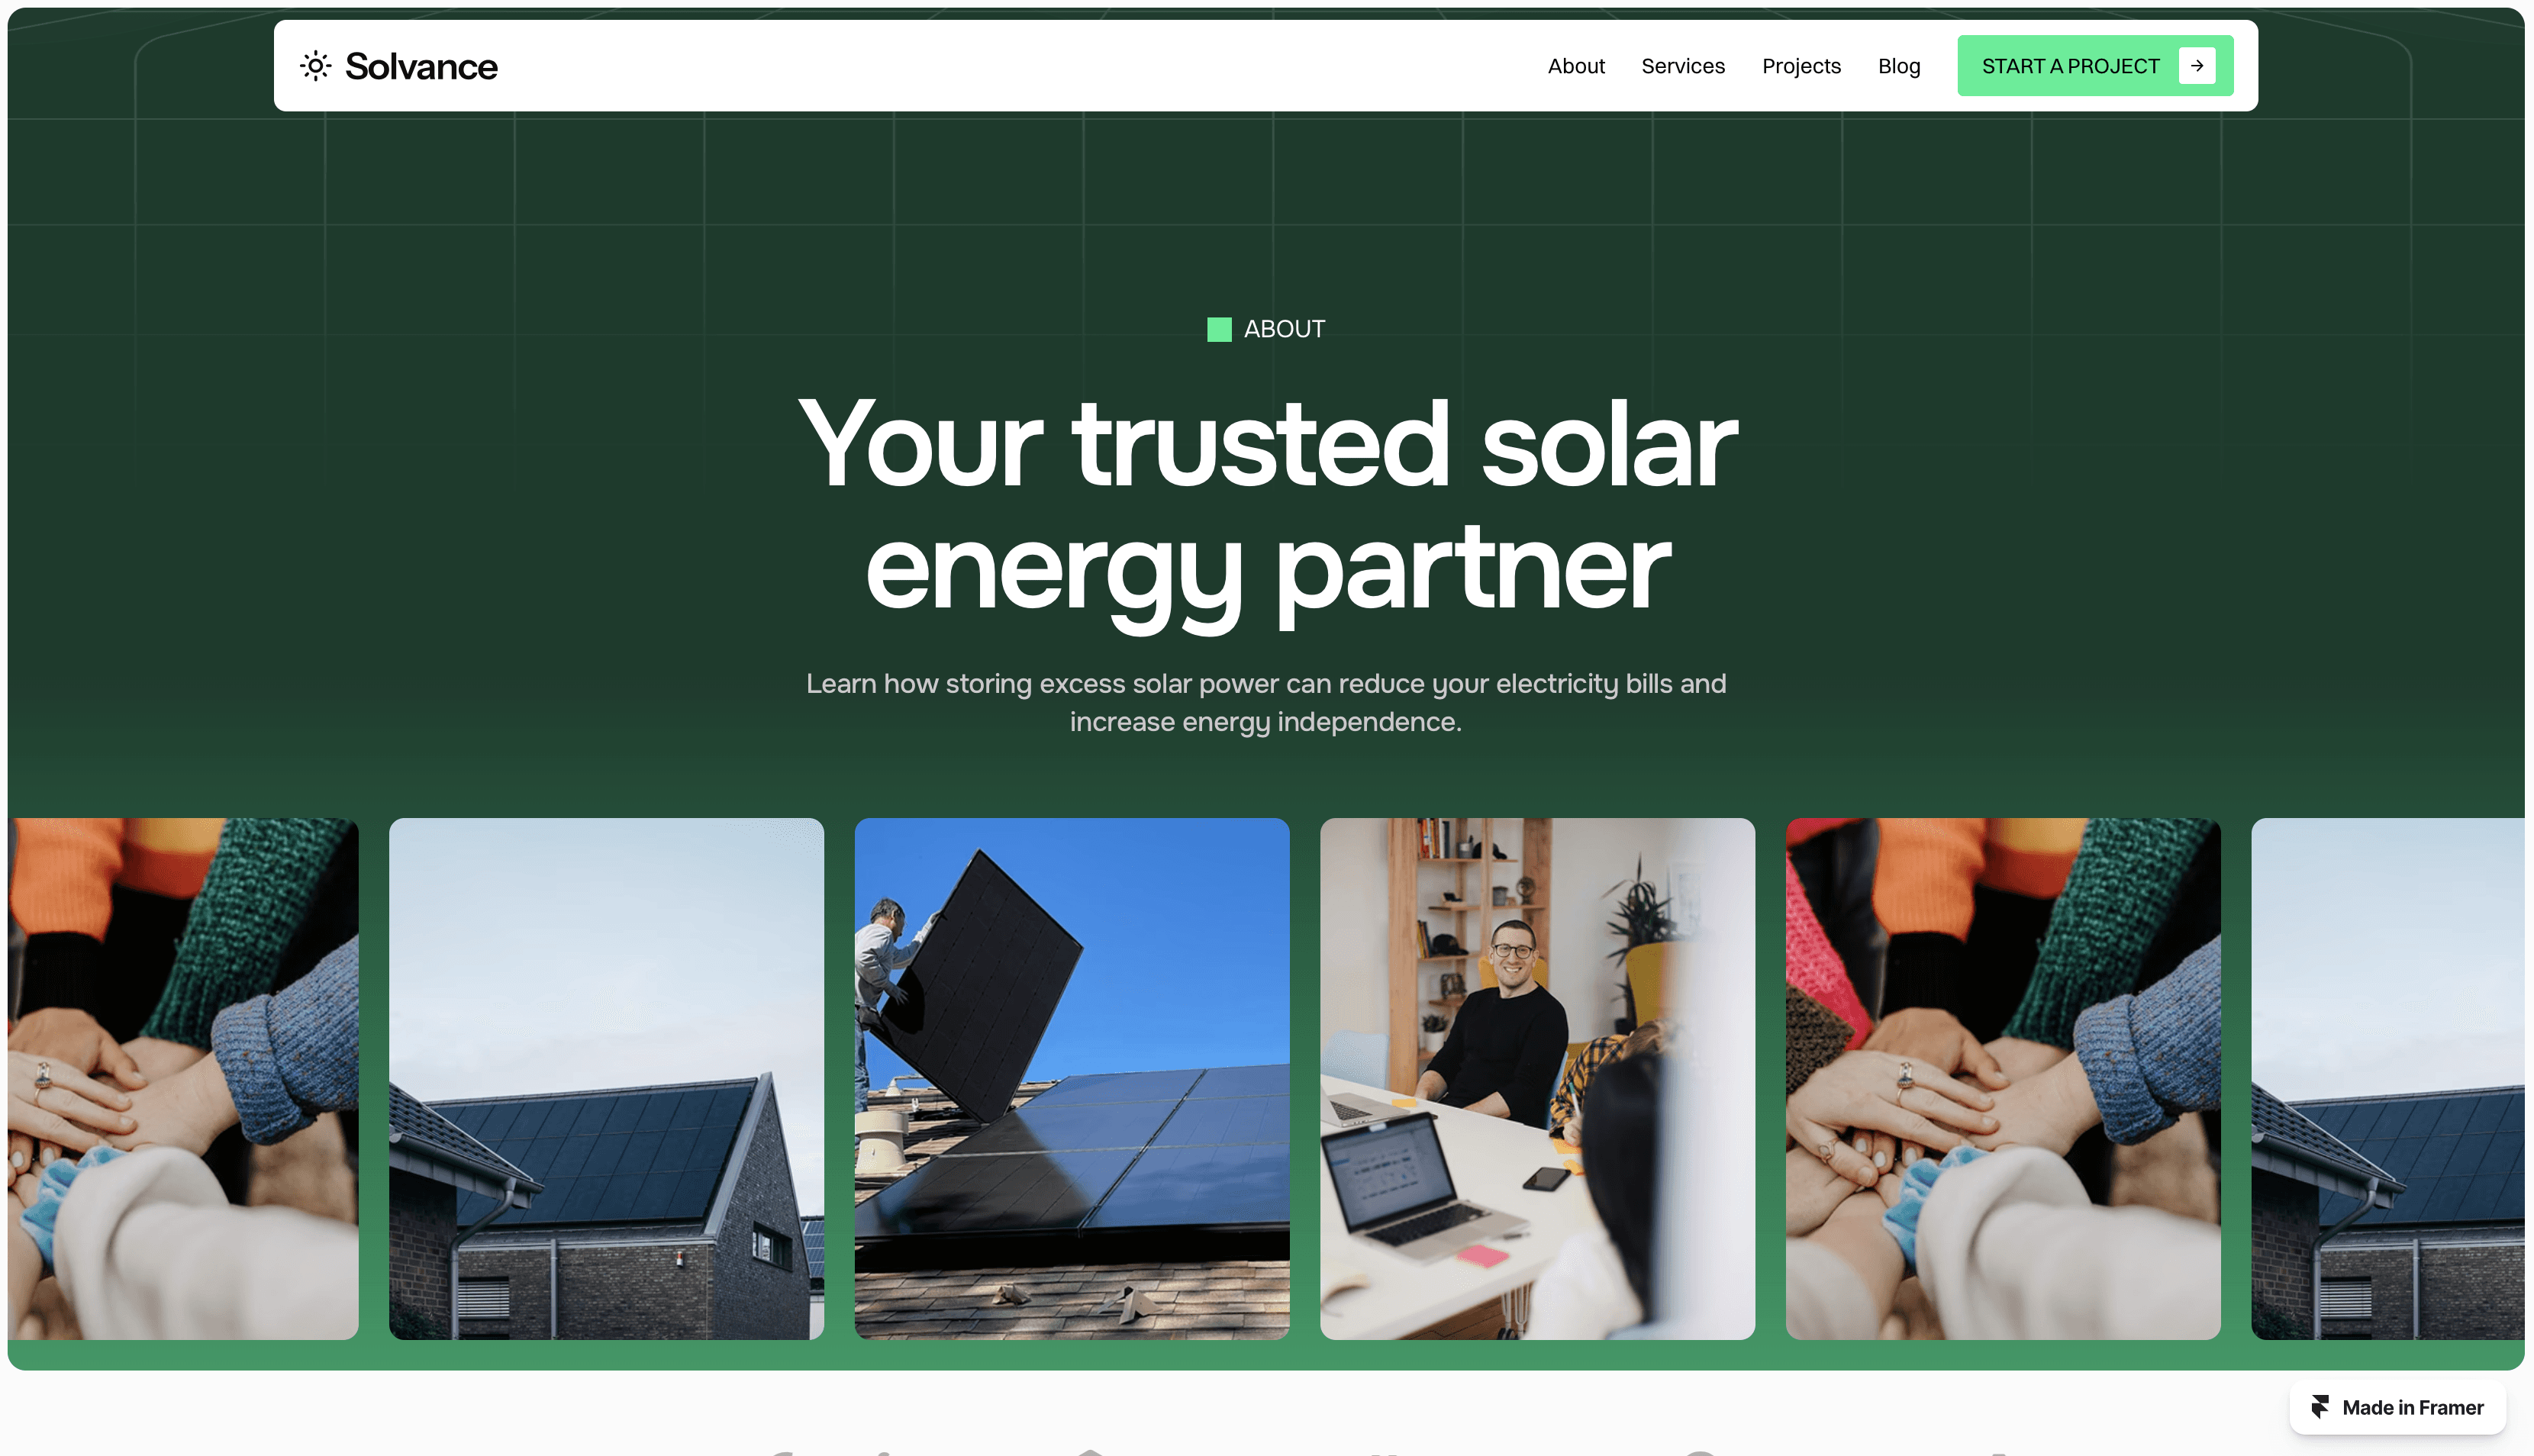
Task: Select the cropped solar house photo at right edge
Action: [2387, 1078]
